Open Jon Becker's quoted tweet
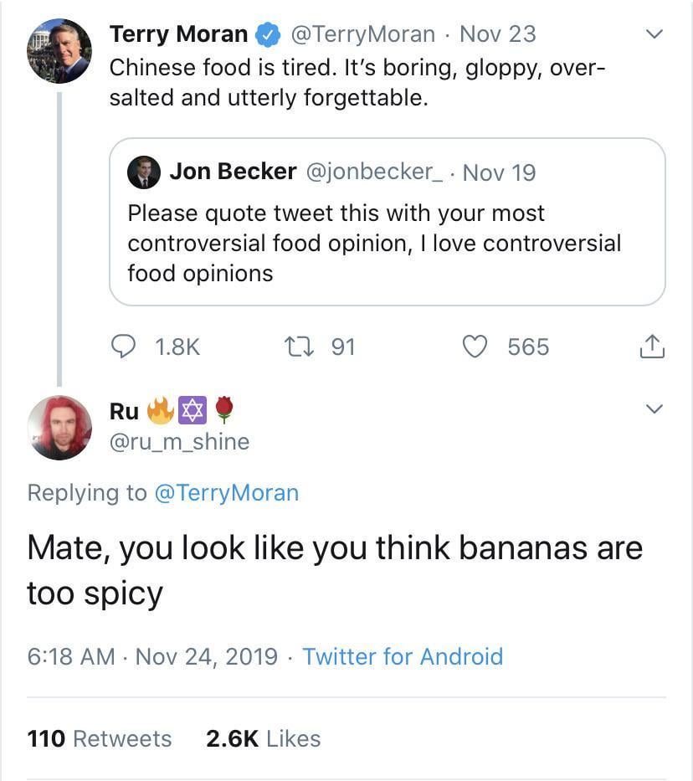 387,243
